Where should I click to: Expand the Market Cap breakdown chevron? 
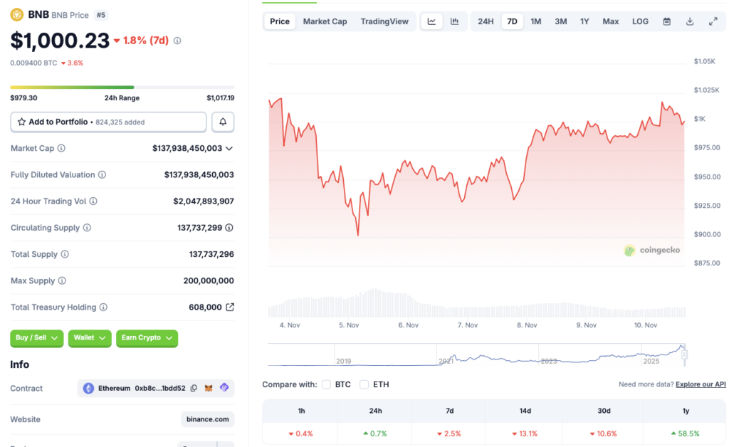click(229, 148)
